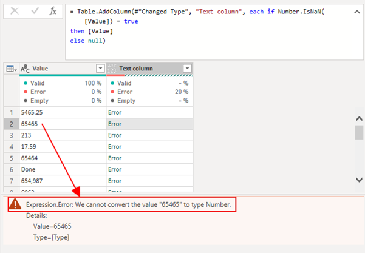Open the Value column filter dropdown
This screenshot has height=253, width=365.
pyautogui.click(x=100, y=69)
